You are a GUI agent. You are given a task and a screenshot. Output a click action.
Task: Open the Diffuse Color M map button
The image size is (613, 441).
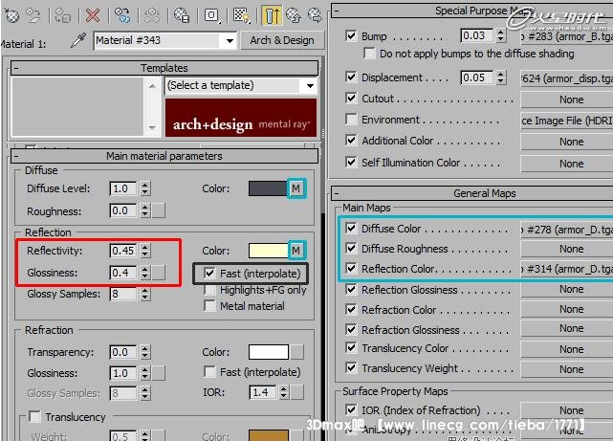[296, 188]
